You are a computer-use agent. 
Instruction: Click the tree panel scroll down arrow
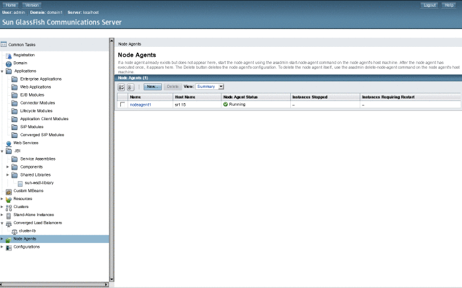[112, 279]
